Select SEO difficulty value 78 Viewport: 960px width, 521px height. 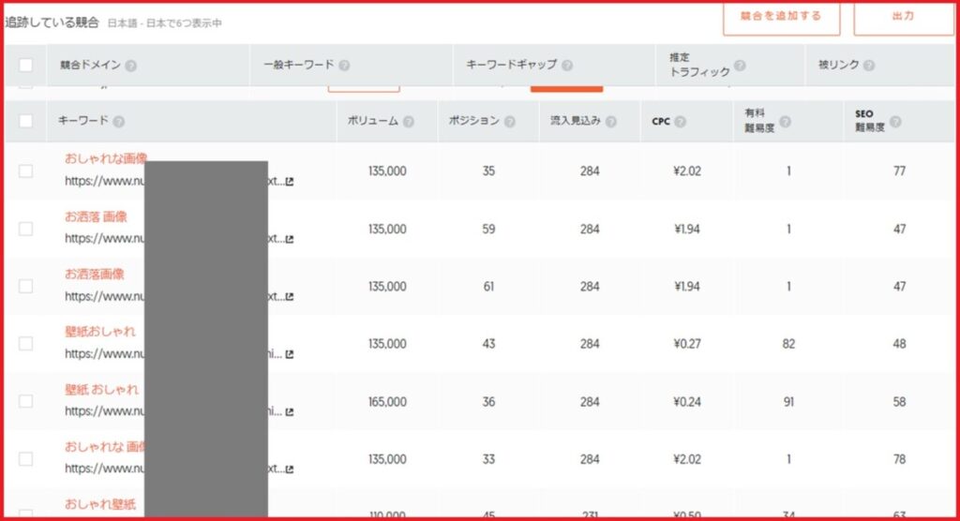899,459
